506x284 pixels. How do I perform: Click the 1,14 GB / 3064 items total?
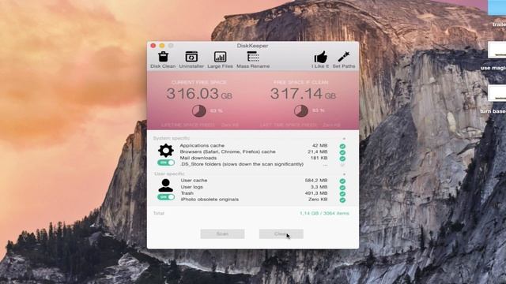point(324,213)
